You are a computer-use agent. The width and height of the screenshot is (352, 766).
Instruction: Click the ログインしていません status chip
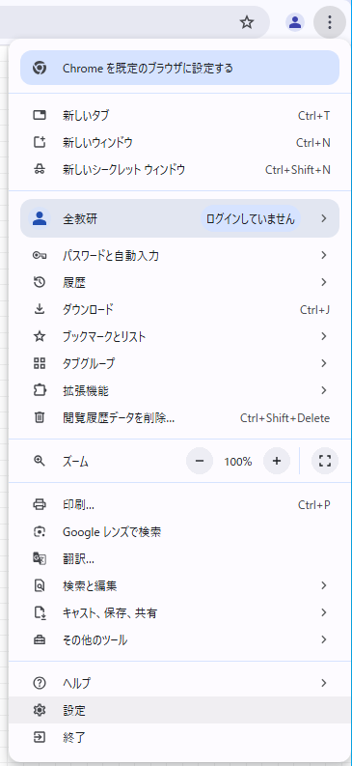[251, 219]
